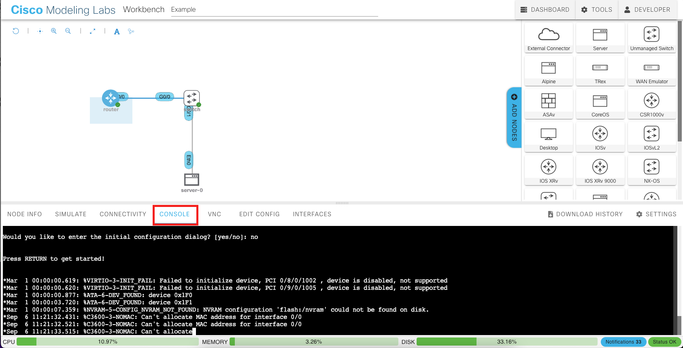This screenshot has width=683, height=348.
Task: Click the switch node on canvas
Action: pyautogui.click(x=192, y=98)
